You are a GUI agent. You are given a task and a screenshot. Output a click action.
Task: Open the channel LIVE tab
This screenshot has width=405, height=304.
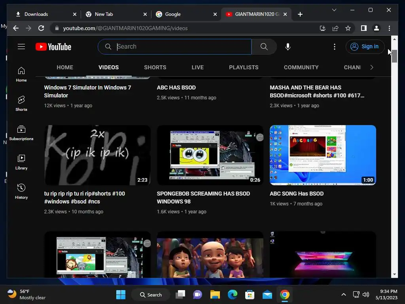[x=198, y=67]
